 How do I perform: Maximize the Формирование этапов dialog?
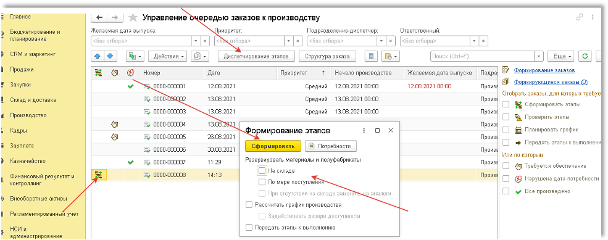tap(377, 130)
